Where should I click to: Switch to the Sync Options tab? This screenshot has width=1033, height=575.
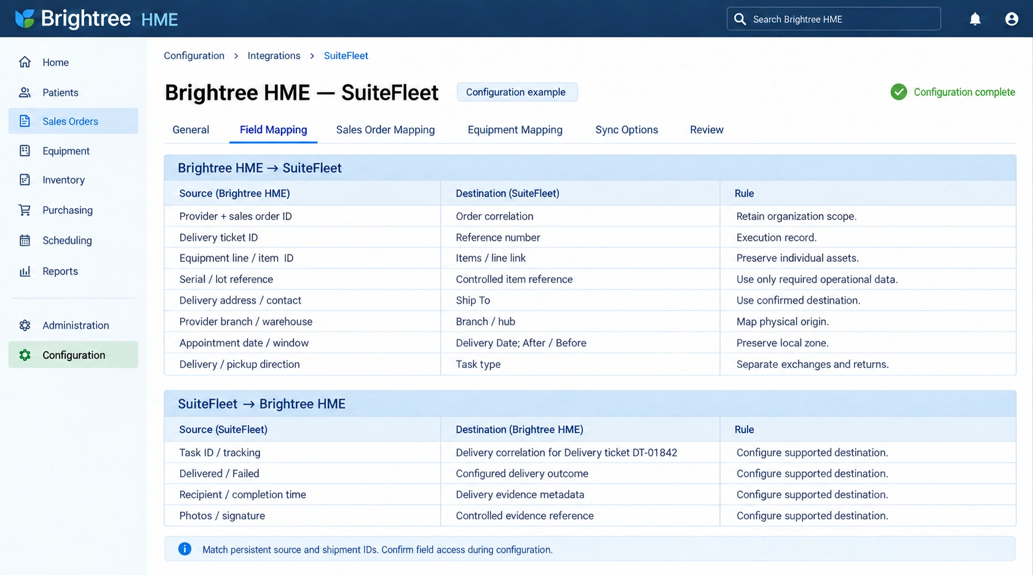click(627, 130)
